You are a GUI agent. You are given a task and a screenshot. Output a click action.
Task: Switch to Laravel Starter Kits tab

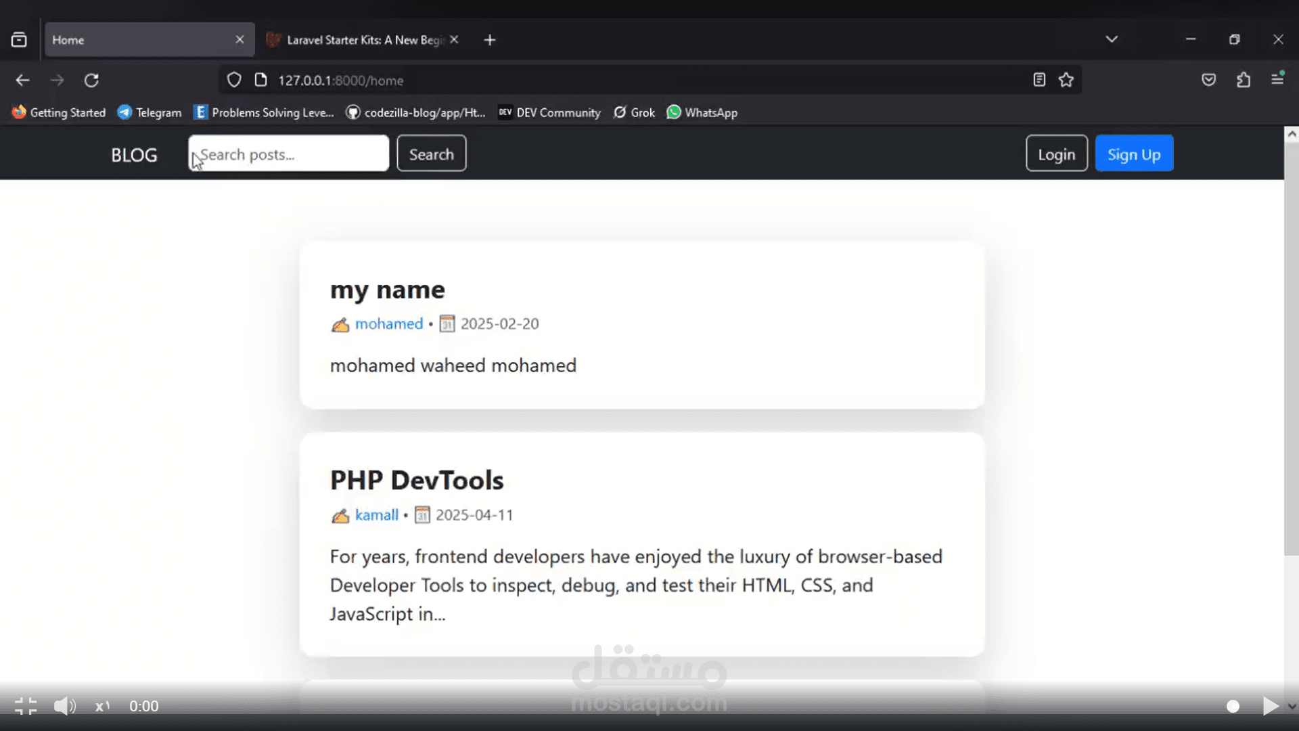(364, 40)
